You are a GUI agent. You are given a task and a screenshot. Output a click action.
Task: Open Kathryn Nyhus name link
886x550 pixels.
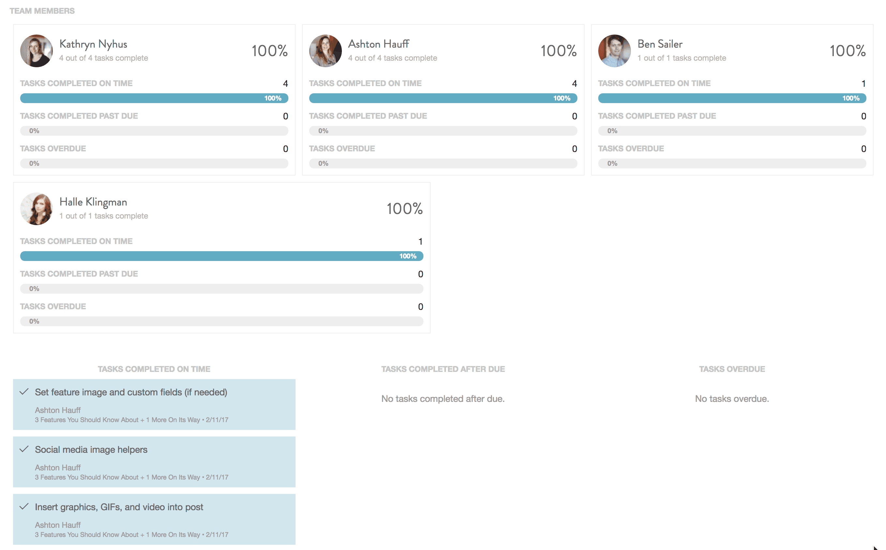click(93, 44)
